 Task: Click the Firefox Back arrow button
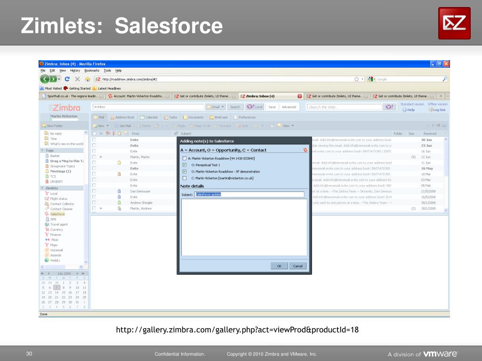(x=45, y=79)
